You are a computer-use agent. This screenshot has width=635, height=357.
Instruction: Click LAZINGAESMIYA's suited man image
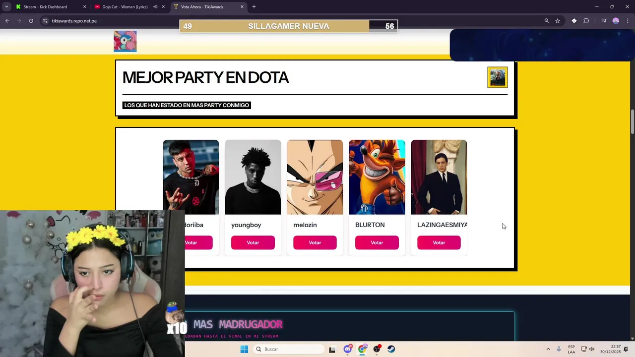[x=439, y=177]
